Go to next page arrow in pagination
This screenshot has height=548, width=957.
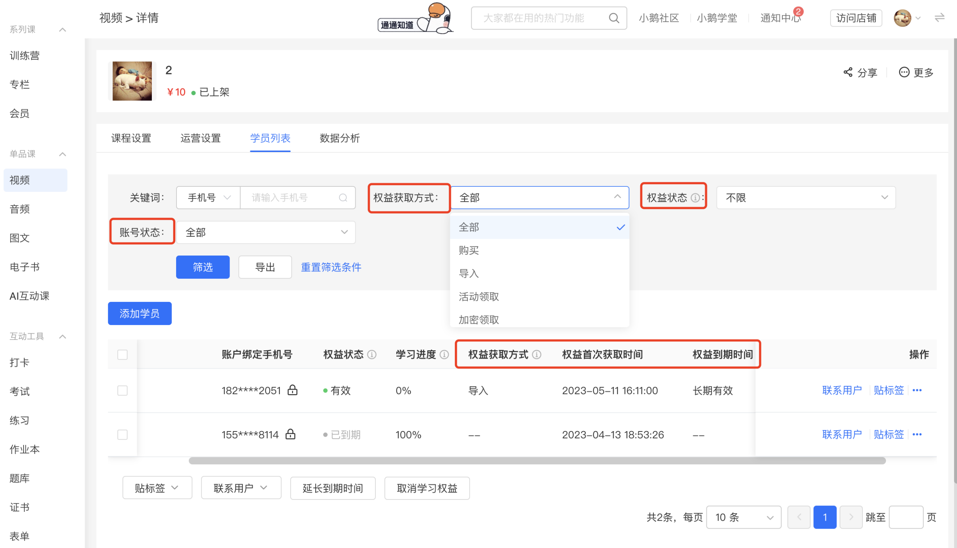click(851, 517)
